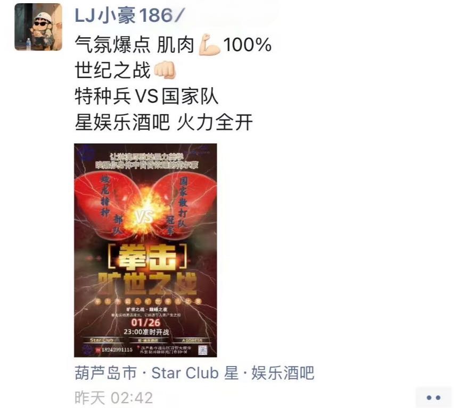Click the 气氛爆点 肌肉 text line
468x408 pixels.
134,45
